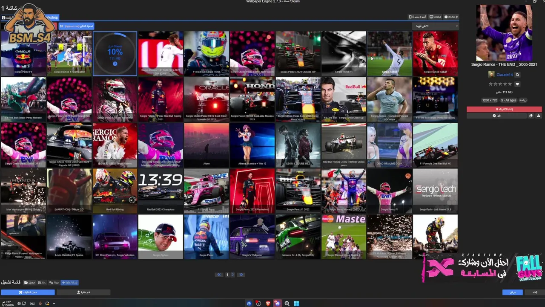Open the Lewis Hamilton F1 Sparks wallpaper
545x307 pixels.
[69, 237]
